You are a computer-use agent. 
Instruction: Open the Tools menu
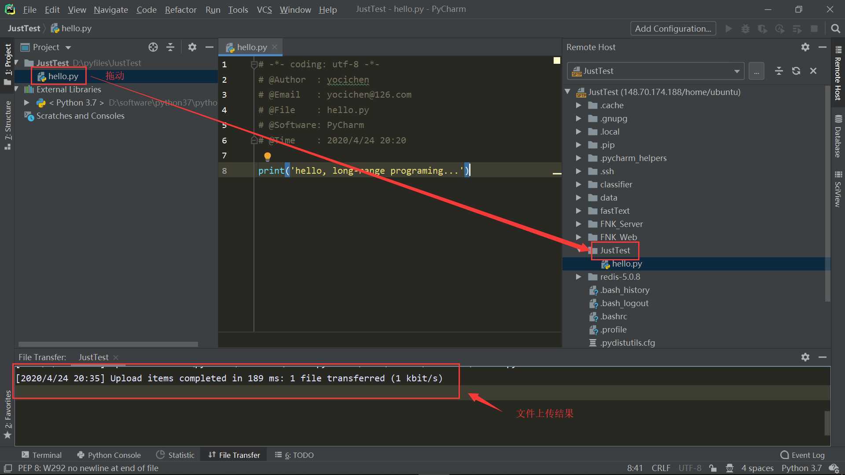coord(238,10)
